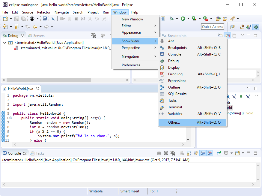The image size is (262, 196).
Task: Click the Save toolbar icon
Action: click(16, 19)
